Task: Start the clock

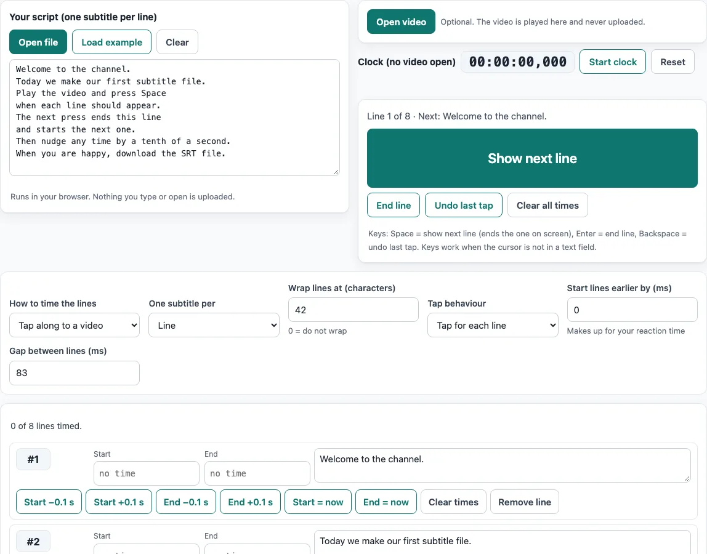Action: [x=613, y=62]
